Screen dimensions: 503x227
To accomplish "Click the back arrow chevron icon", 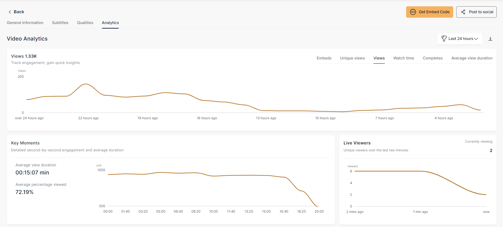I will click(10, 12).
